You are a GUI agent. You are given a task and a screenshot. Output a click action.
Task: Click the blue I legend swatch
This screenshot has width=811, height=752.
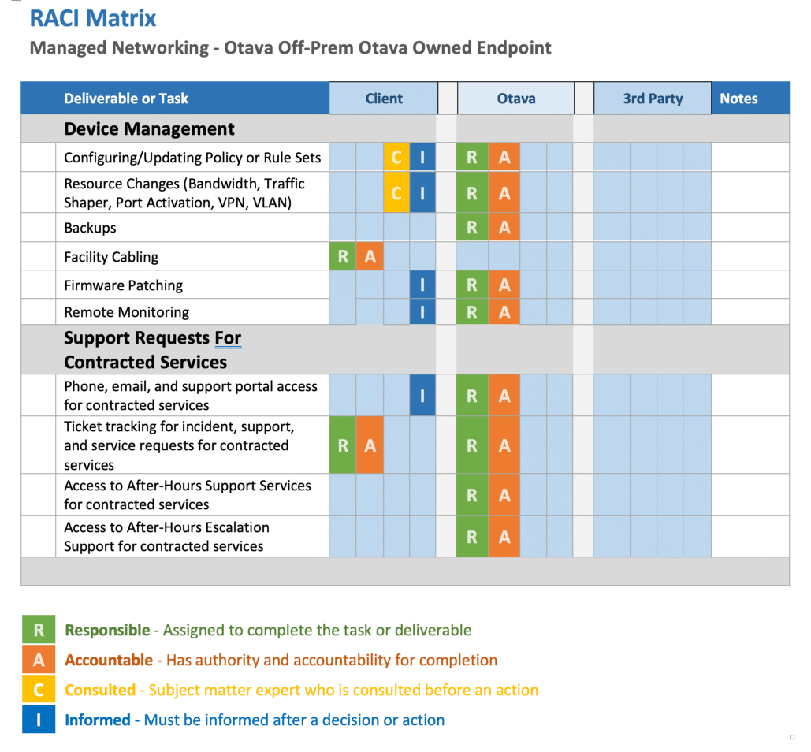[x=39, y=719]
